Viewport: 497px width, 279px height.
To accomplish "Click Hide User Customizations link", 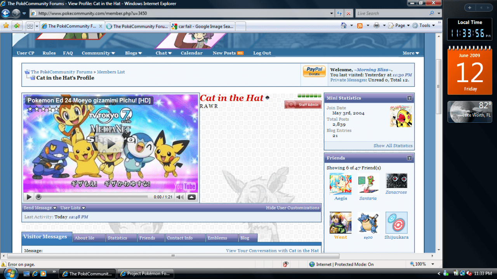I will pos(293,208).
